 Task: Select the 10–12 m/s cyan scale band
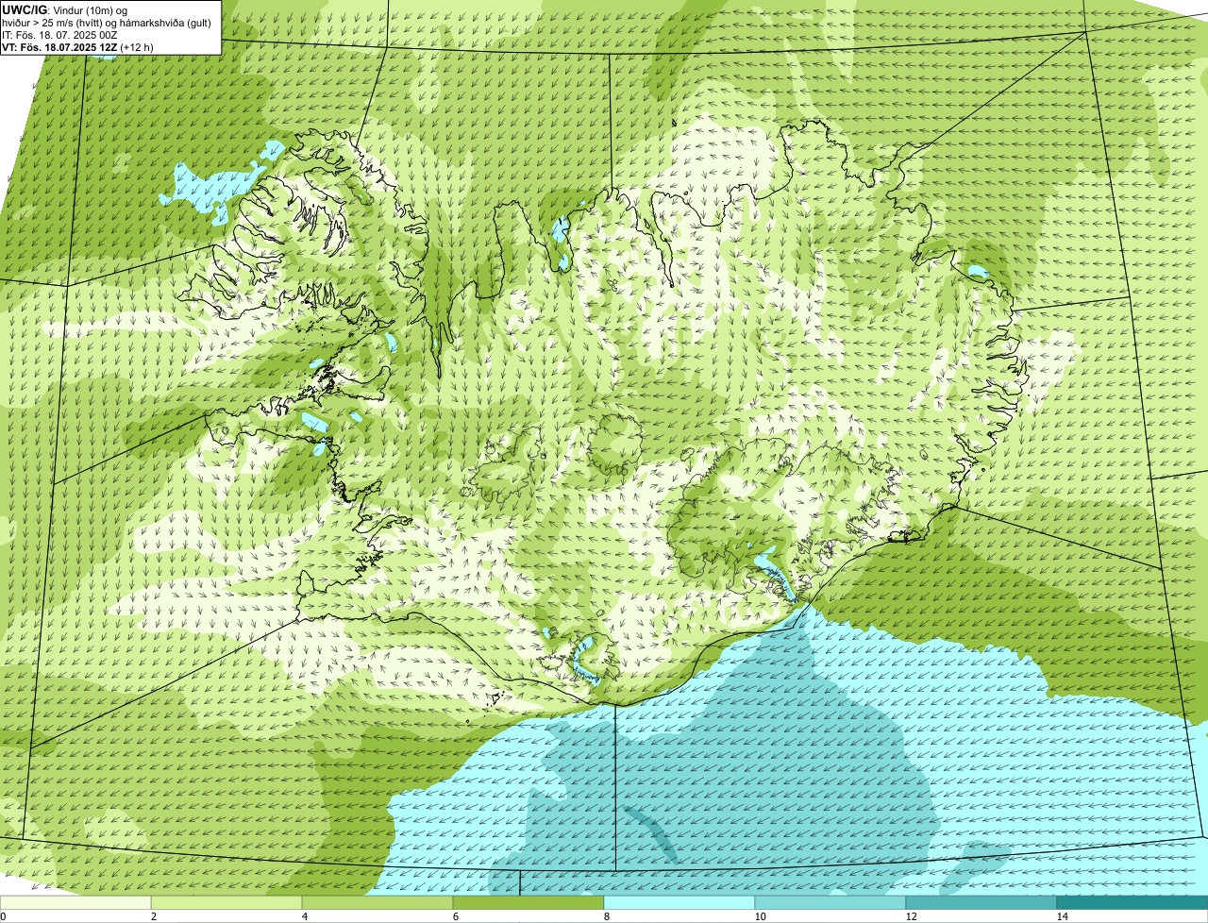point(830,902)
